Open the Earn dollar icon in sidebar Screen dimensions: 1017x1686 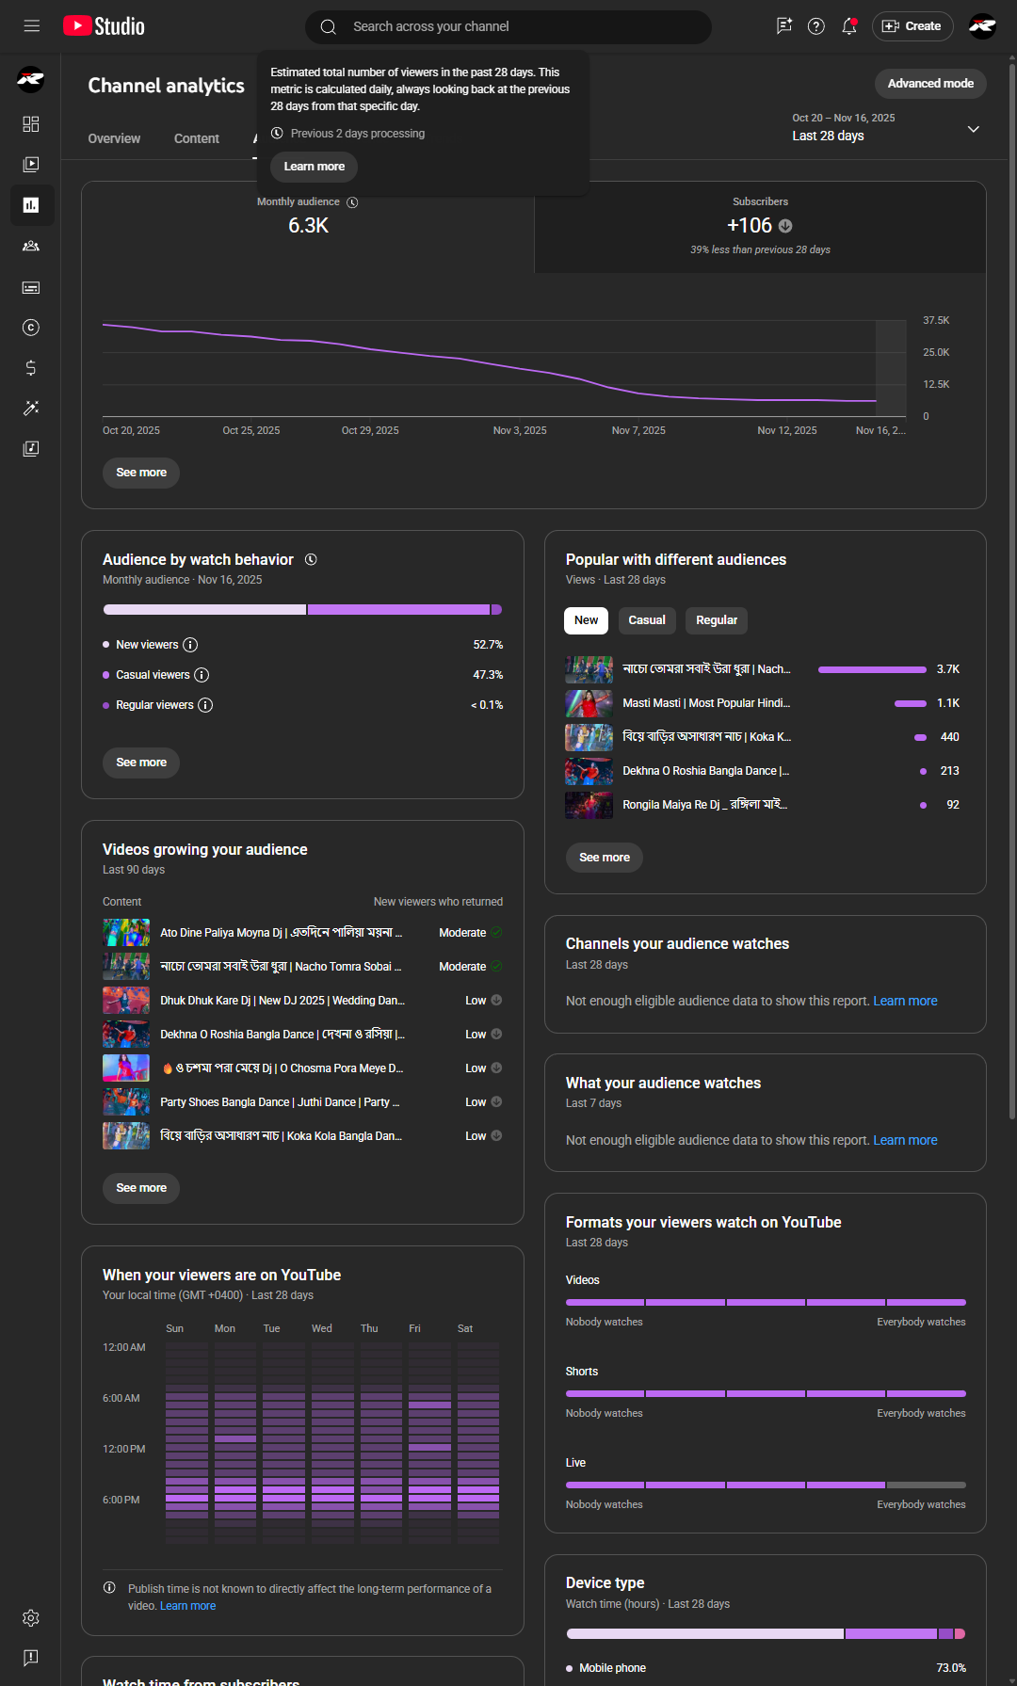(x=31, y=368)
